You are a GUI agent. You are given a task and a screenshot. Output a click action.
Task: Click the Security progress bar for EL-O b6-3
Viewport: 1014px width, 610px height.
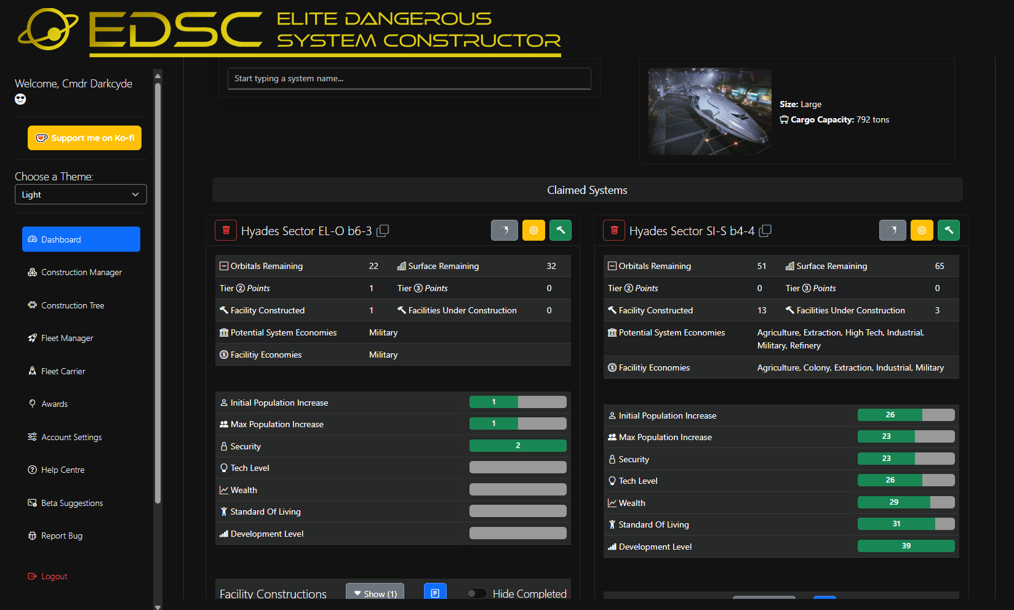point(518,446)
